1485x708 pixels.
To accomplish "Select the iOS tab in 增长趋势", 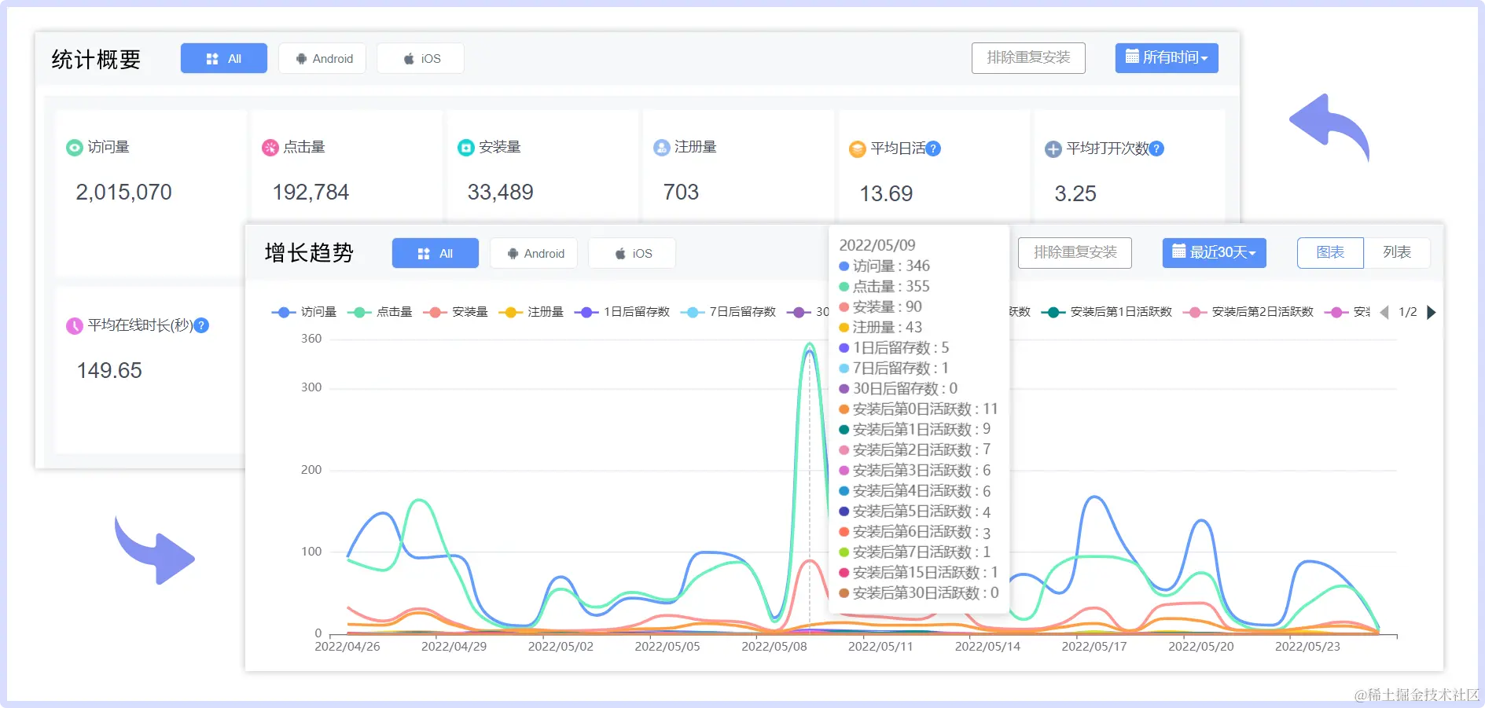I will click(632, 253).
